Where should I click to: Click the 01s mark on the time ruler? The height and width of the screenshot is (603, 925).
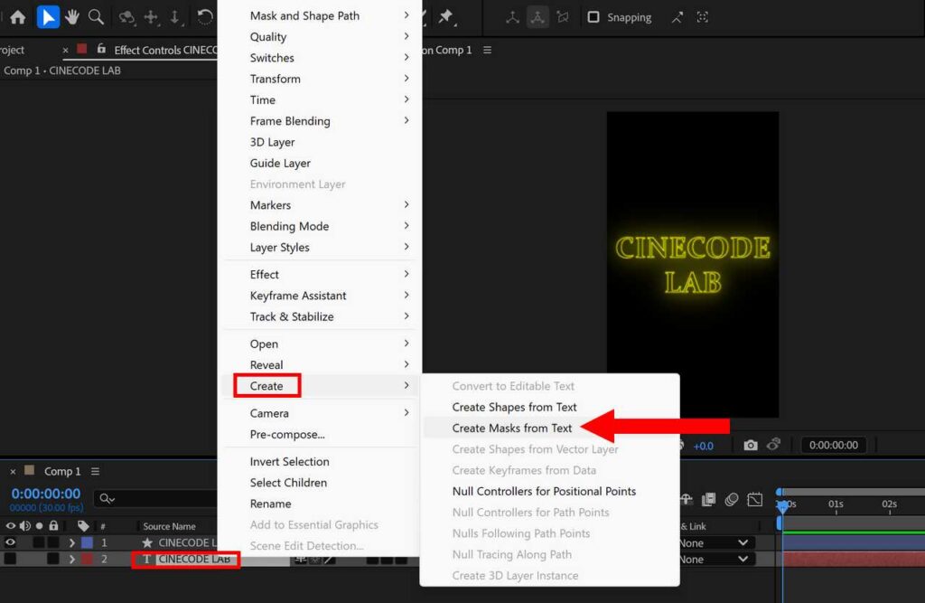click(x=836, y=504)
